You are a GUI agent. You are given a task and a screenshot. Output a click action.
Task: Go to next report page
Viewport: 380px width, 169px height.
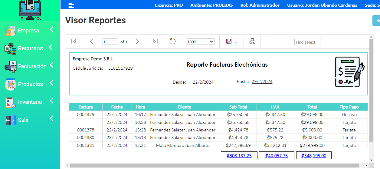[x=137, y=41]
